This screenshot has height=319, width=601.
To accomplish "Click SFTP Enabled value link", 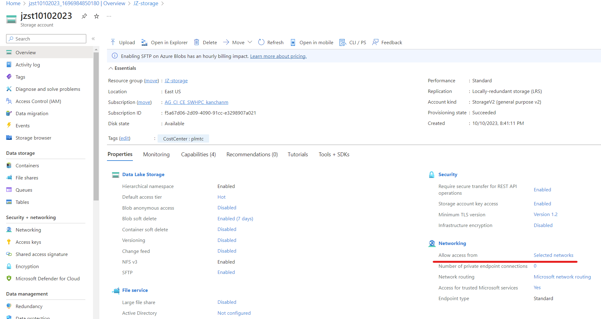I will [226, 272].
